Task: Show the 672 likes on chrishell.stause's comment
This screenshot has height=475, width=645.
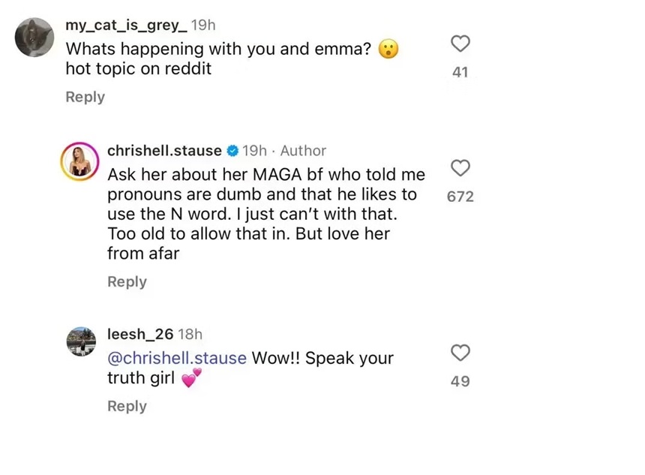Action: coord(460,196)
